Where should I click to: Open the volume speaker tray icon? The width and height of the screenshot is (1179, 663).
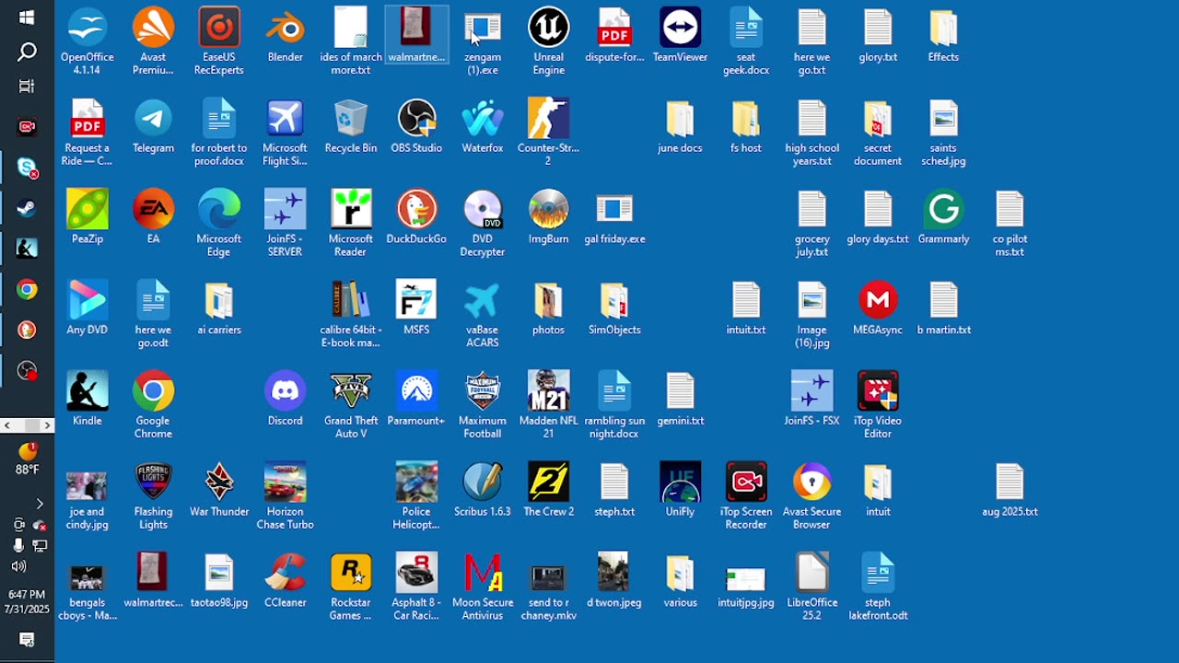point(18,566)
